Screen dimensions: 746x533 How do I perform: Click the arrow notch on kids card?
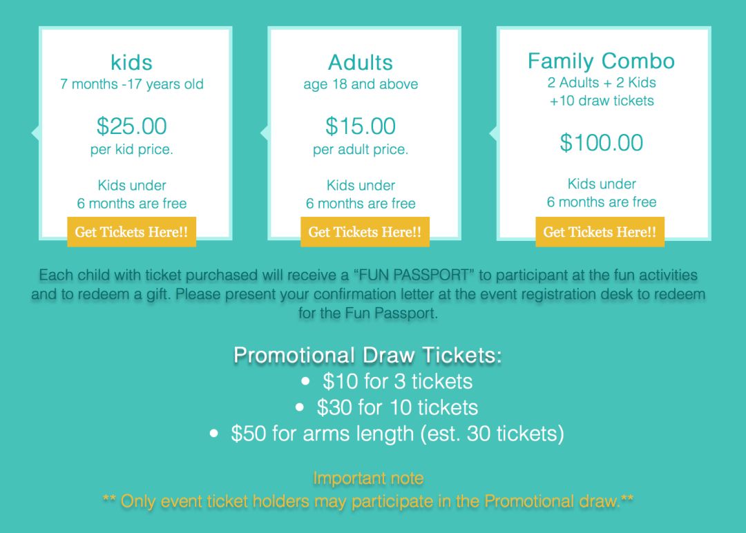tap(36, 133)
